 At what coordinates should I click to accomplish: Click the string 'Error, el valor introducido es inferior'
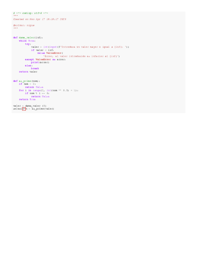pyautogui.click(x=82, y=56)
